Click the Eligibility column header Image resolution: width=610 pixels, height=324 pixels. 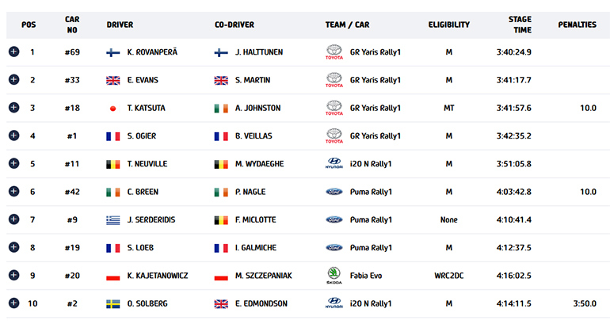[448, 25]
